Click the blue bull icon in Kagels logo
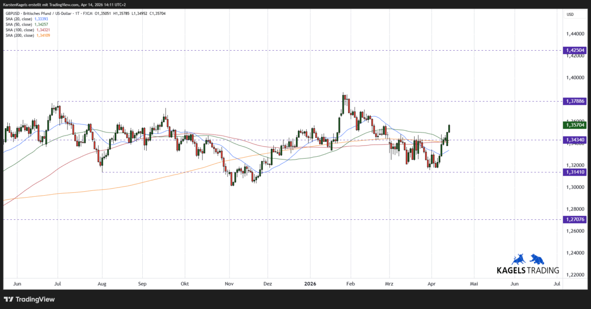Viewport: 591px width, 309px height. click(x=519, y=259)
